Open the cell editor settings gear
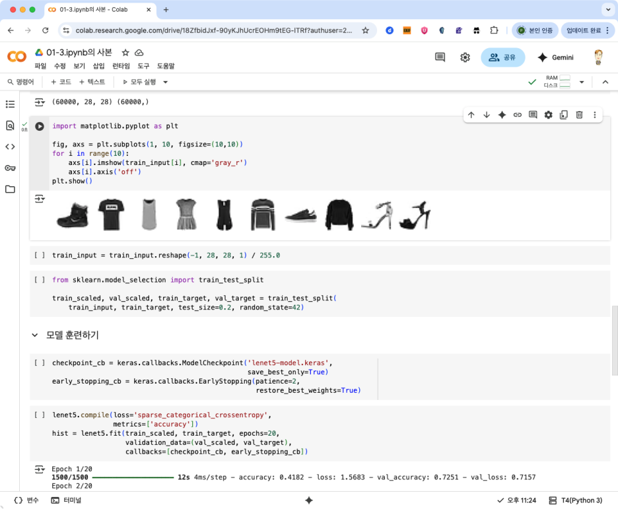 548,115
